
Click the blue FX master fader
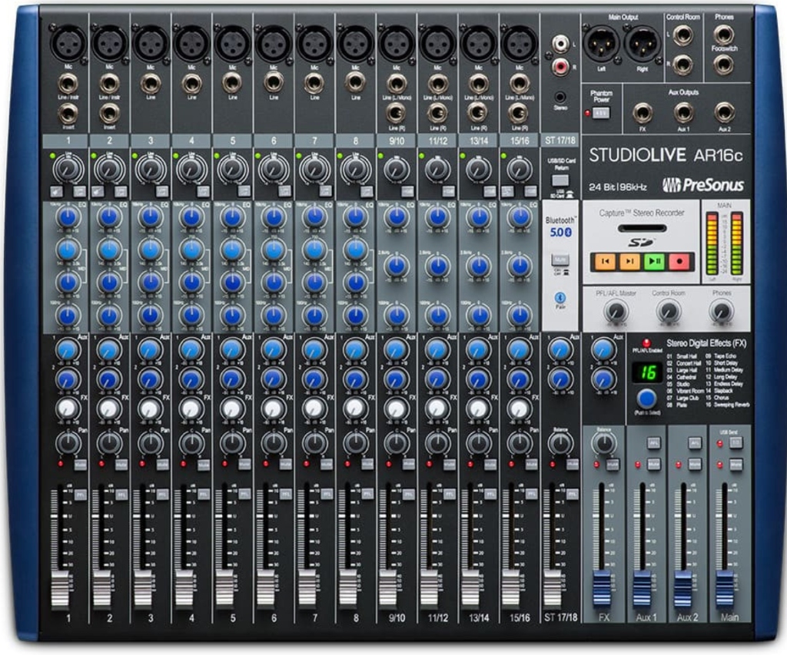coord(602,588)
